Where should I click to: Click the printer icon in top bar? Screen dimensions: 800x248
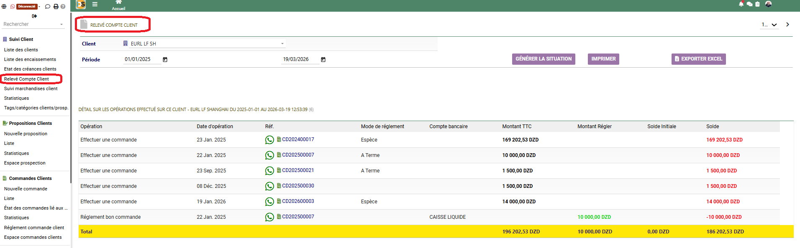click(56, 7)
